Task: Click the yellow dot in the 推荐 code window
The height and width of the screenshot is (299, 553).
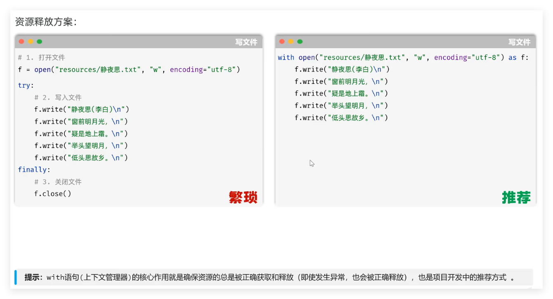Action: pos(291,42)
